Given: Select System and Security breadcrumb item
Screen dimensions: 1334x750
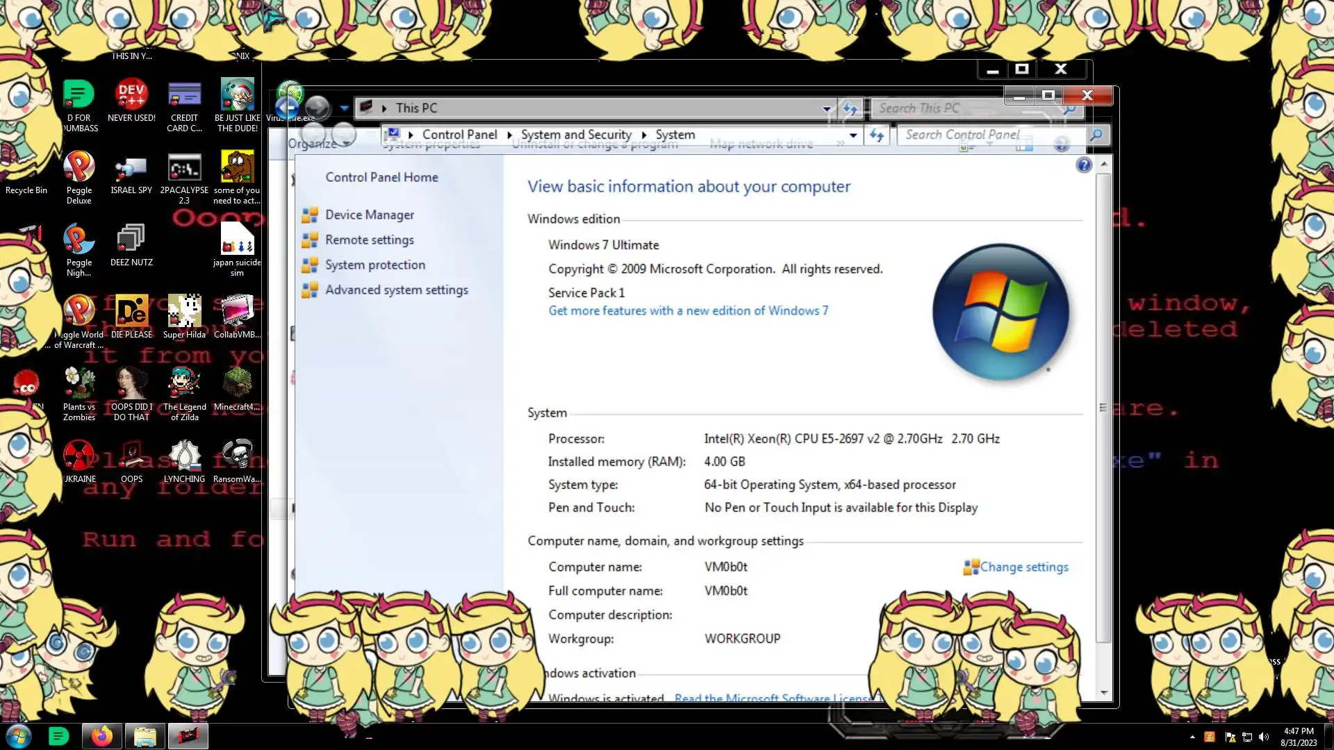Looking at the screenshot, I should coord(576,135).
